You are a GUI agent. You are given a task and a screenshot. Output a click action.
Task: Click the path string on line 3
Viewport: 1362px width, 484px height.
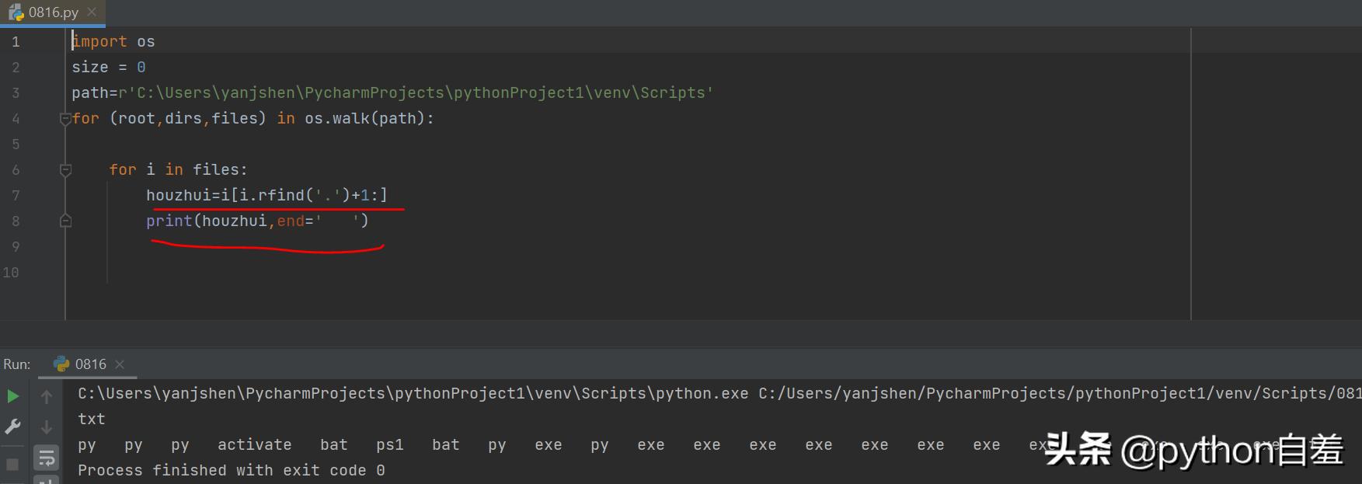tap(420, 93)
